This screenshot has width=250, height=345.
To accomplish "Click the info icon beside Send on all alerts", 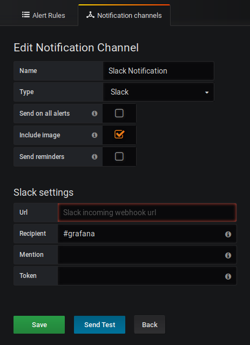I will point(94,114).
